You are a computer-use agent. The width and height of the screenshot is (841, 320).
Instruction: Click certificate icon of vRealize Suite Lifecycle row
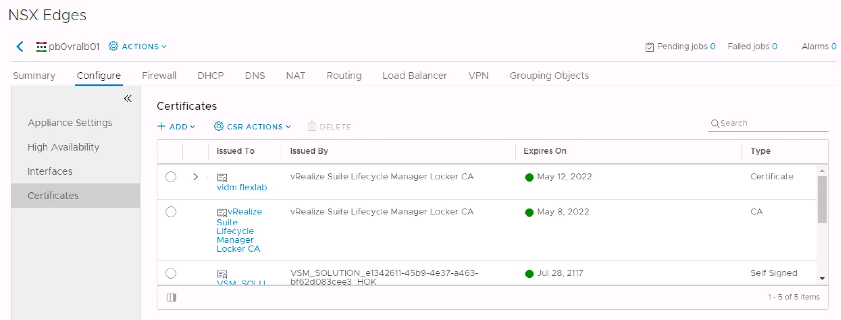222,213
